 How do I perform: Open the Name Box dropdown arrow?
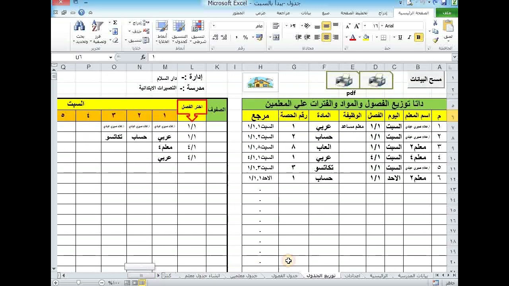click(111, 57)
